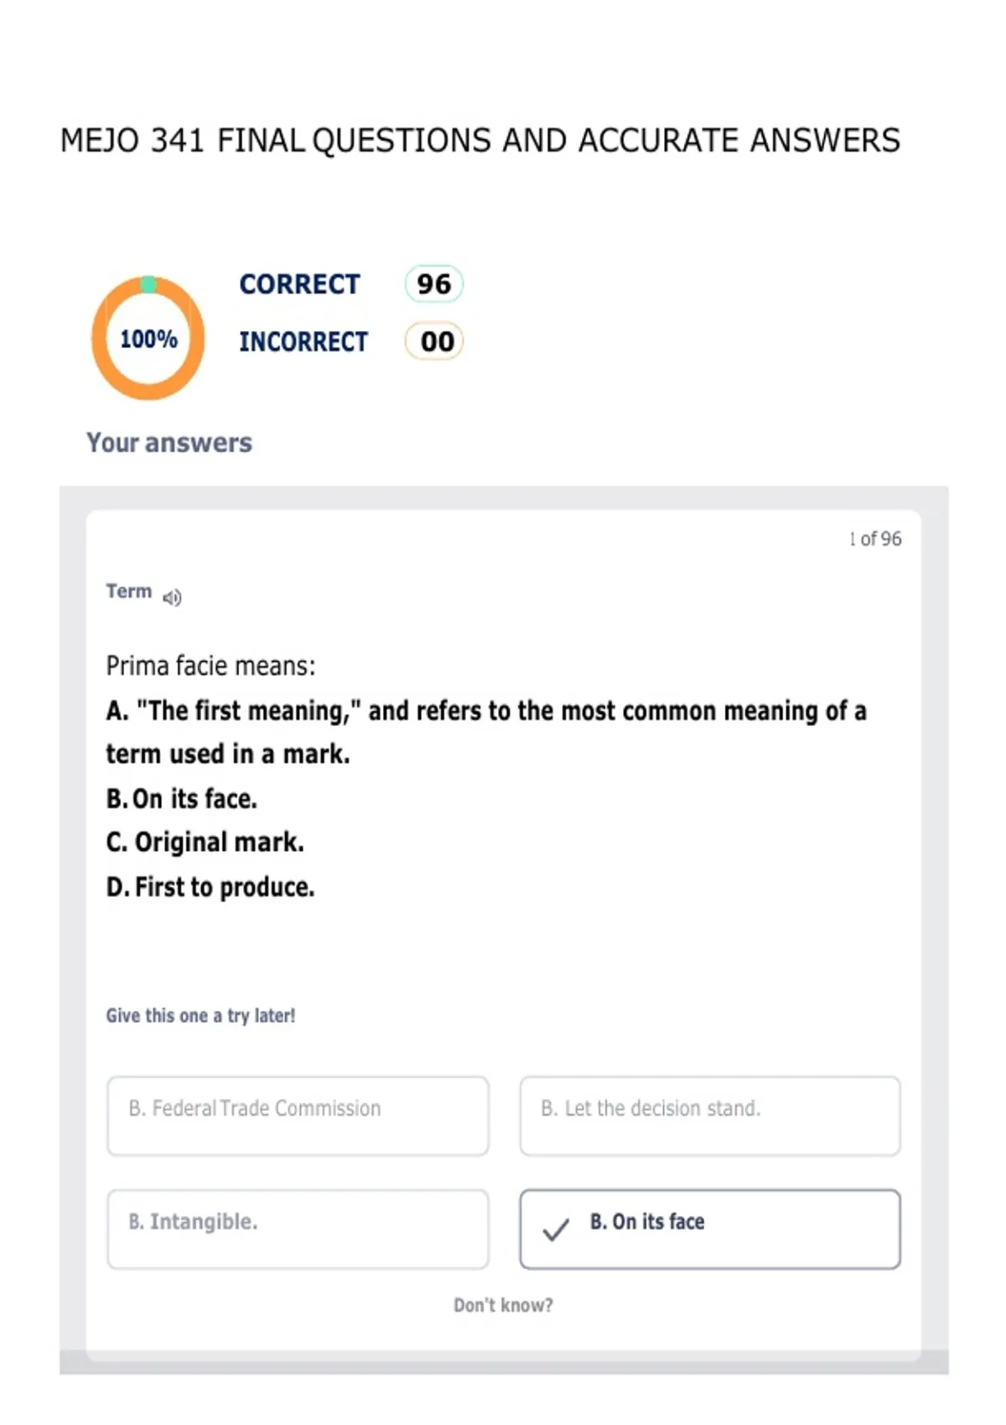Click the 100% donut progress chart
Screen dimensions: 1006x1425
pyautogui.click(x=148, y=338)
